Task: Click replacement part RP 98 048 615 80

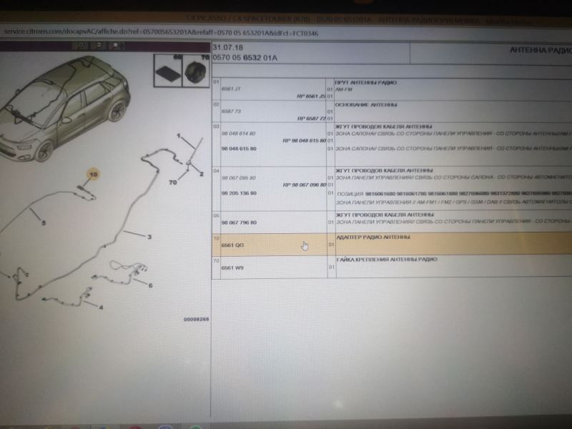Action: [304, 142]
